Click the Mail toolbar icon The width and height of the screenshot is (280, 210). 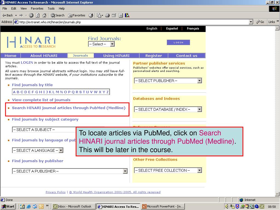[99, 15]
